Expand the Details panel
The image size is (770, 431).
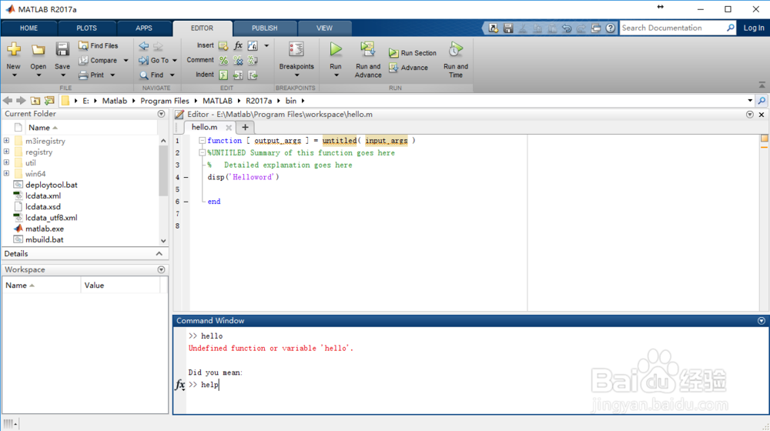159,254
